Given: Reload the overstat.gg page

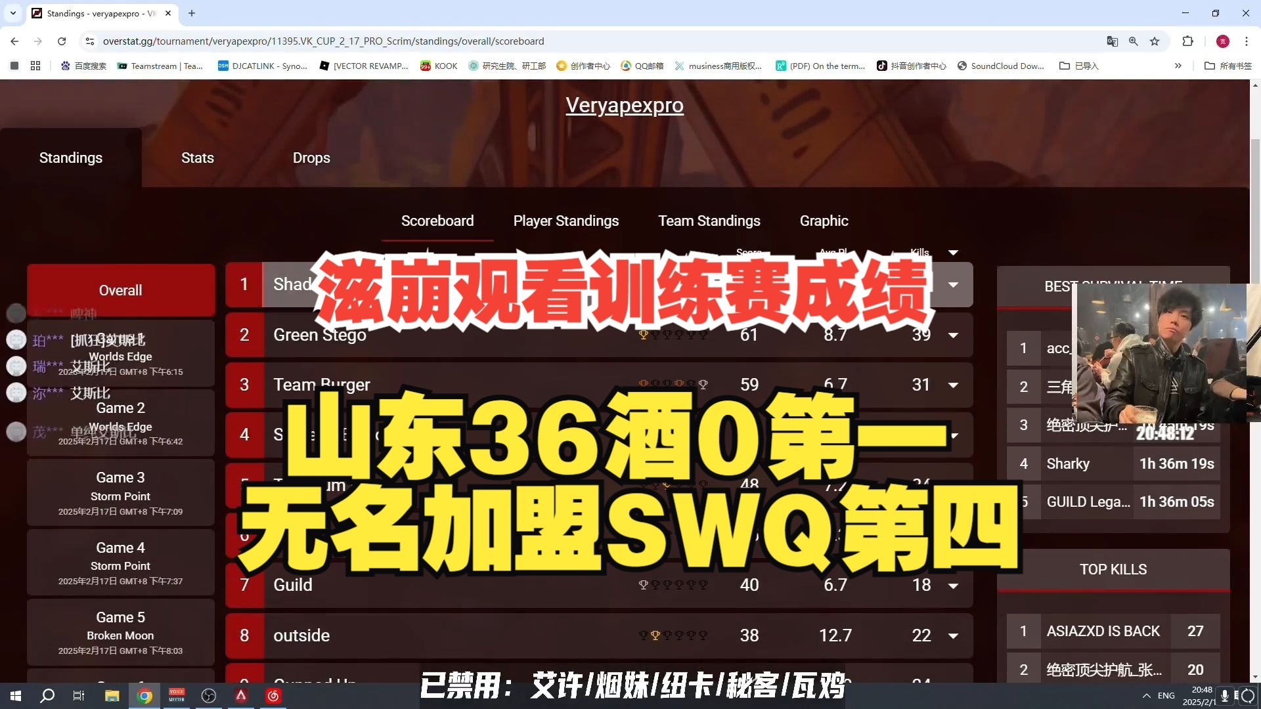Looking at the screenshot, I should 62,41.
